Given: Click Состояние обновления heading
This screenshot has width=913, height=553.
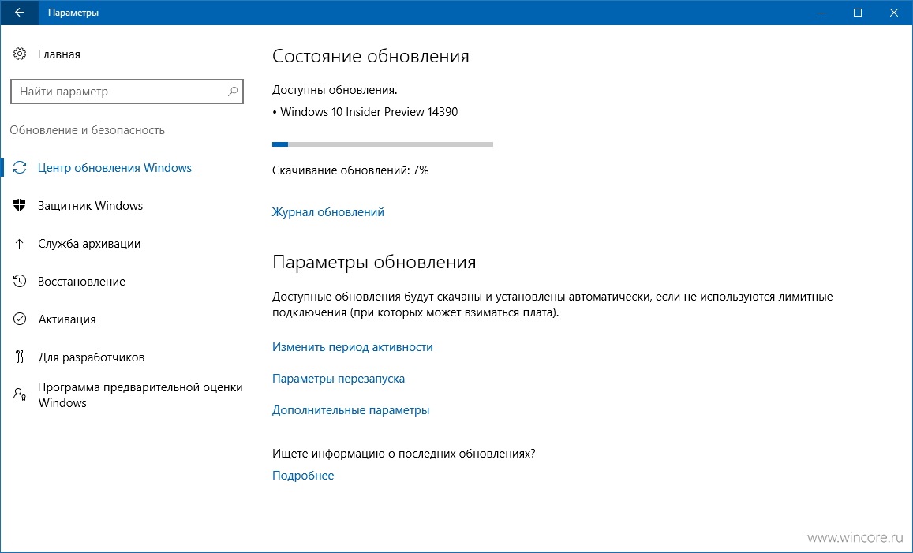Looking at the screenshot, I should pos(370,56).
